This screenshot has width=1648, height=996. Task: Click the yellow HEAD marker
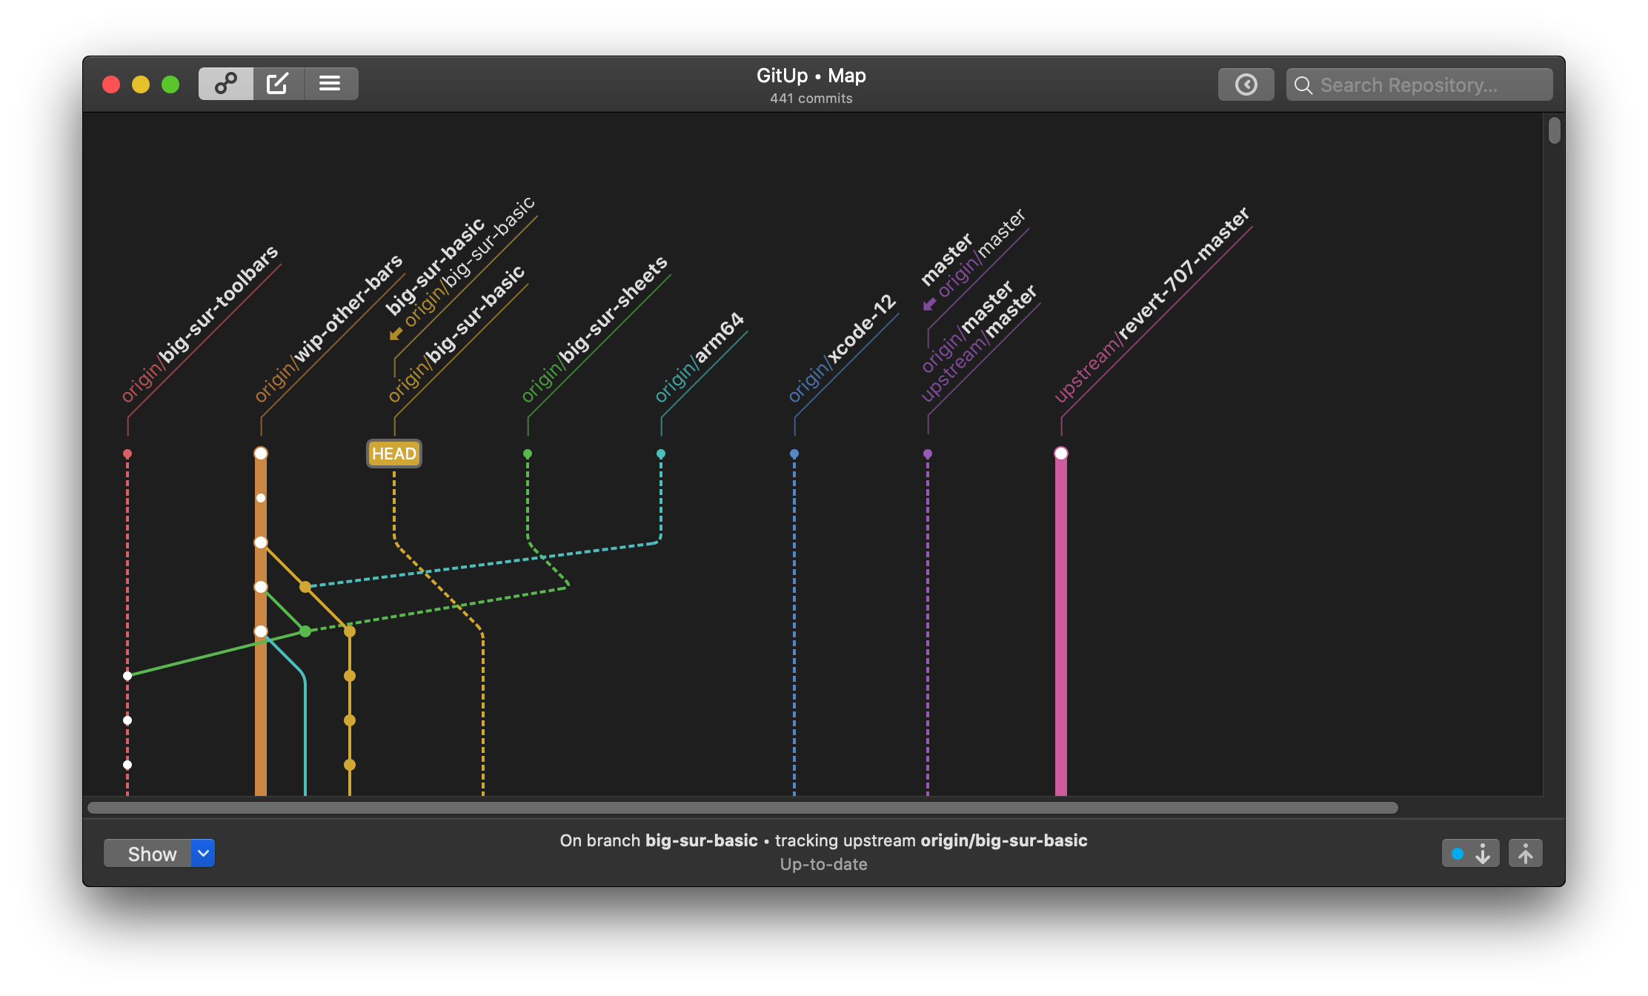coord(394,454)
